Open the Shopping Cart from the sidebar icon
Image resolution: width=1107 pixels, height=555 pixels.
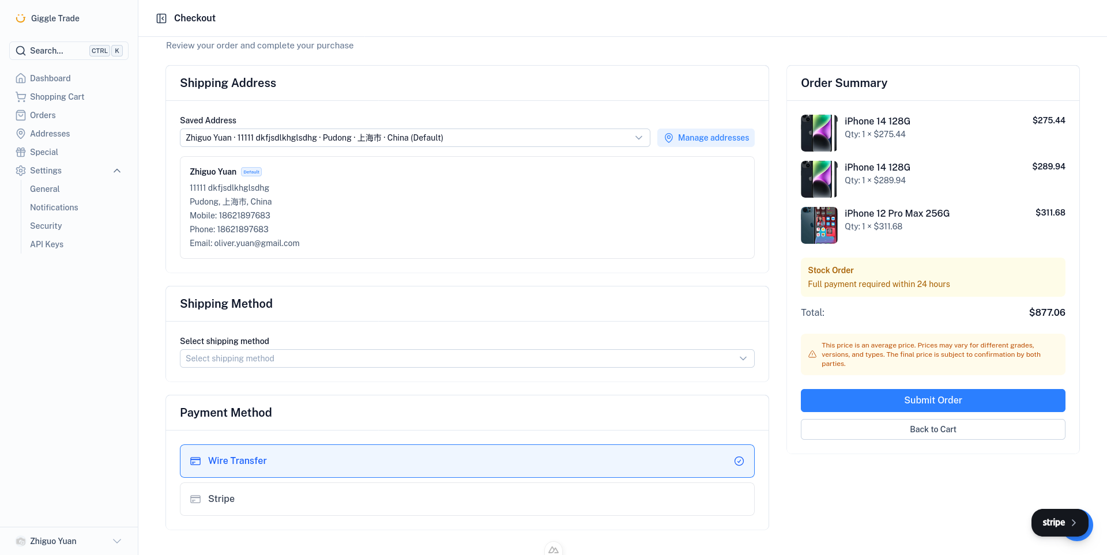[x=21, y=96]
